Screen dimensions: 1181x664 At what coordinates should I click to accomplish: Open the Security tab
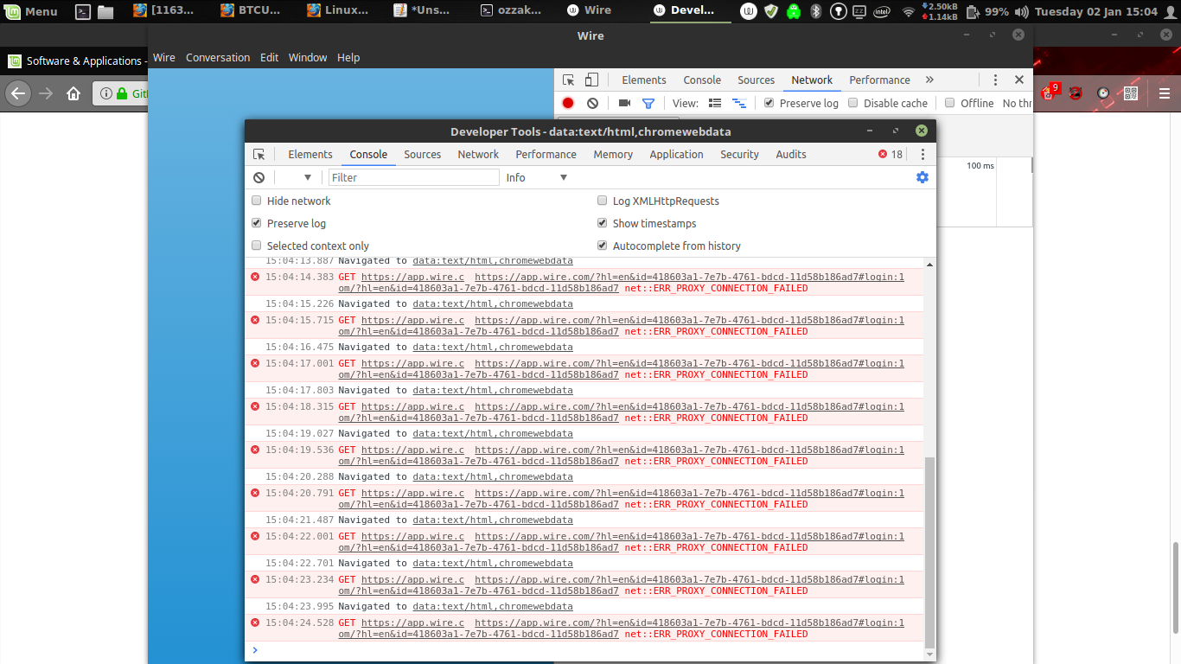[739, 155]
